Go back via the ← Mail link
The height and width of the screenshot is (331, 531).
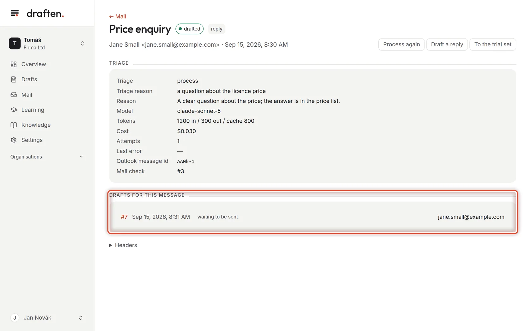(x=118, y=16)
